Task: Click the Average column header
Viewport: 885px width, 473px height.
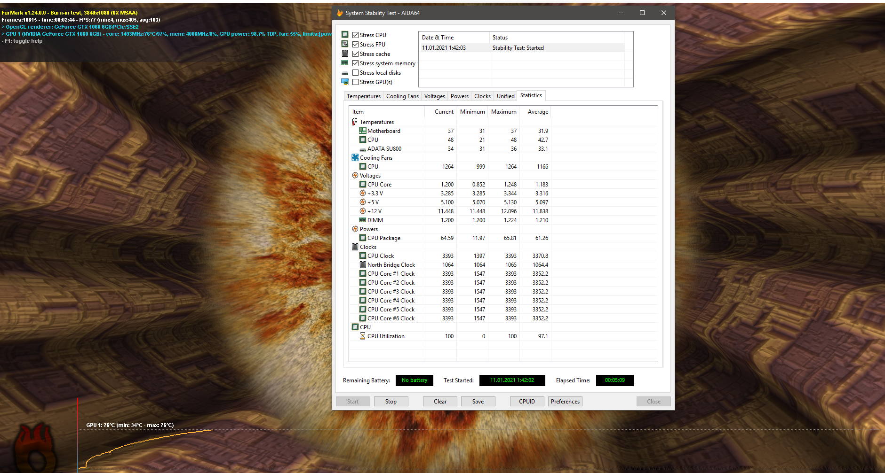Action: pos(535,112)
